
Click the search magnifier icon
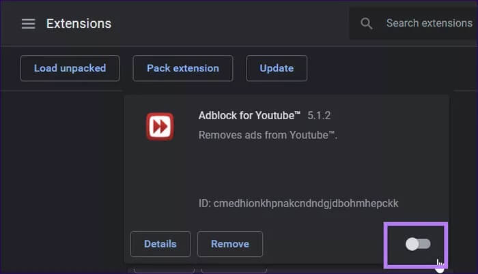tap(367, 23)
